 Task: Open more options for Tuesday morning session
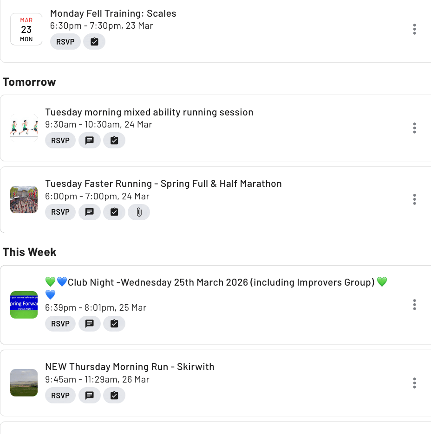pos(414,128)
